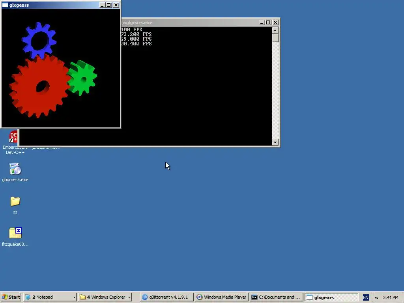Viewport: 404px width, 303px height.
Task: Click the qBittorrent icon in the taskbar button
Action: click(145, 297)
